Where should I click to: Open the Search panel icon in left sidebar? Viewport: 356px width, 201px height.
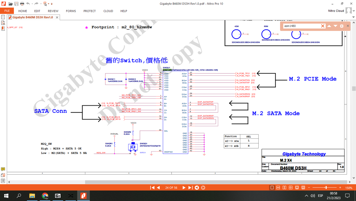click(3, 23)
